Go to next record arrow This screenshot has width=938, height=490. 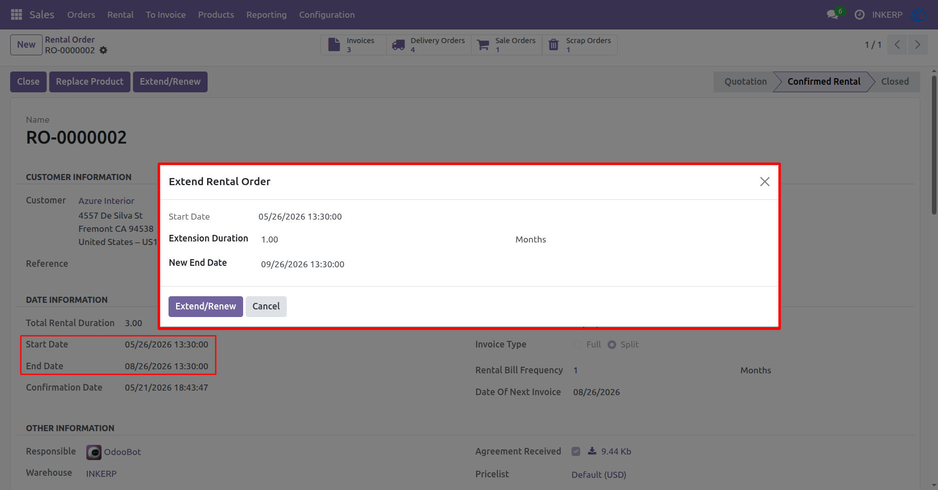coord(918,45)
